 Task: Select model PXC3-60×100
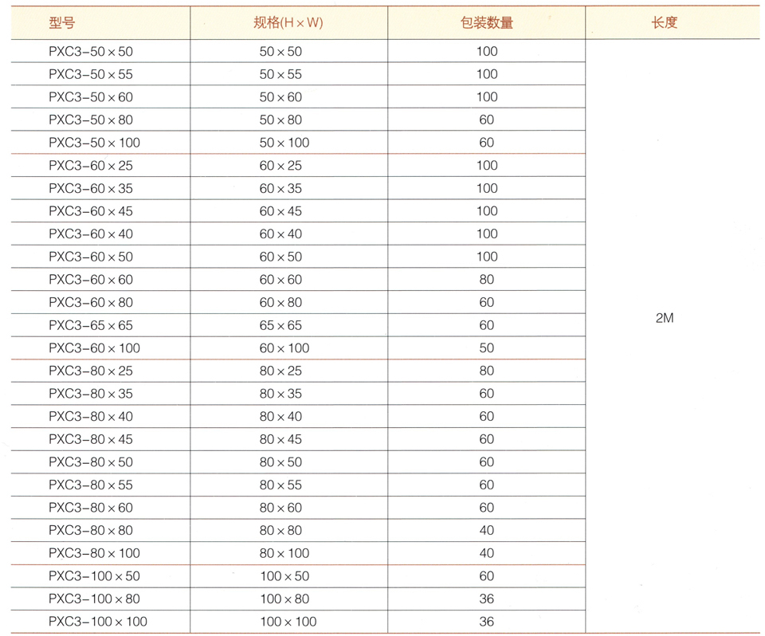[94, 348]
